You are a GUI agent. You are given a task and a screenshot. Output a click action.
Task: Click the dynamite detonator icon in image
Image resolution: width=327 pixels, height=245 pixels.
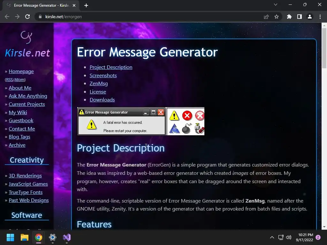click(199, 128)
